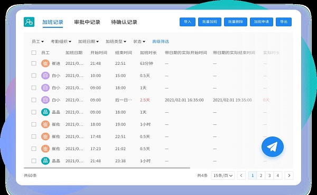Click the 23:38 end time cell
317x195 pixels.
tap(120, 161)
